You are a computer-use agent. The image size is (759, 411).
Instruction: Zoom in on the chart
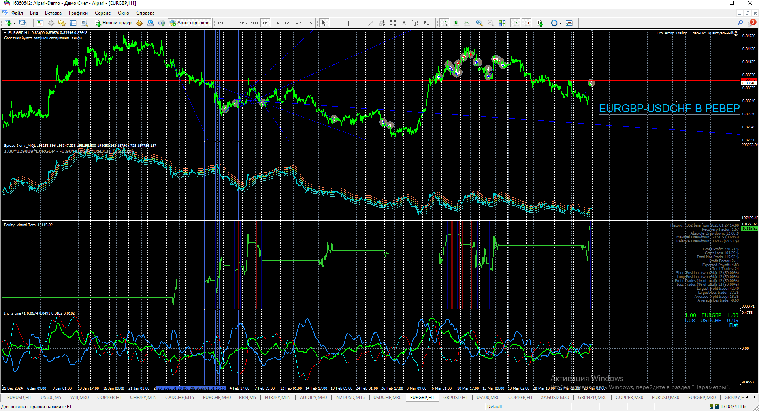[x=480, y=23]
